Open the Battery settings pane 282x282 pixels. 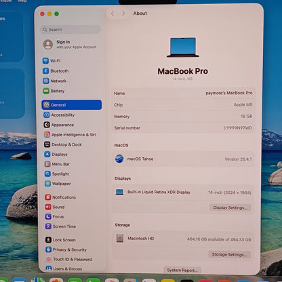click(54, 91)
